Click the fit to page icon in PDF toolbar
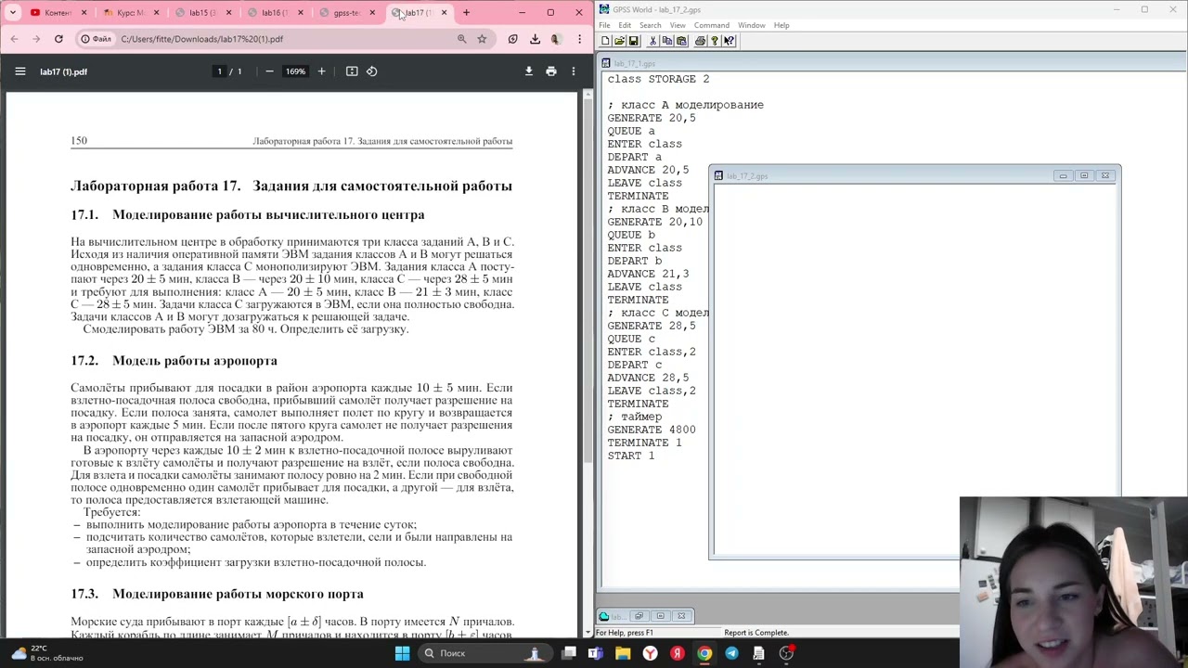The width and height of the screenshot is (1188, 668). tap(352, 71)
